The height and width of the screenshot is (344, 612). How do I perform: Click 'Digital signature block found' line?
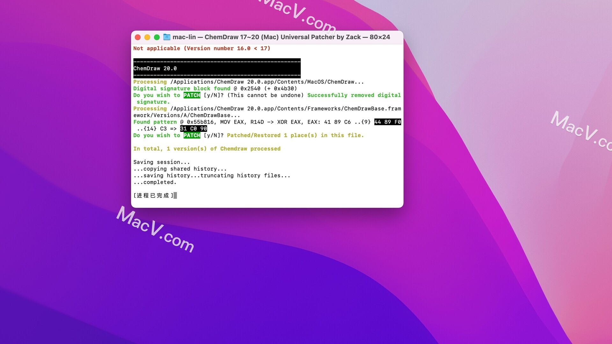[x=182, y=89]
